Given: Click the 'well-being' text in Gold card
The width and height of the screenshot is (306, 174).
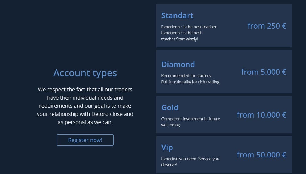Looking at the screenshot, I should 170,125.
